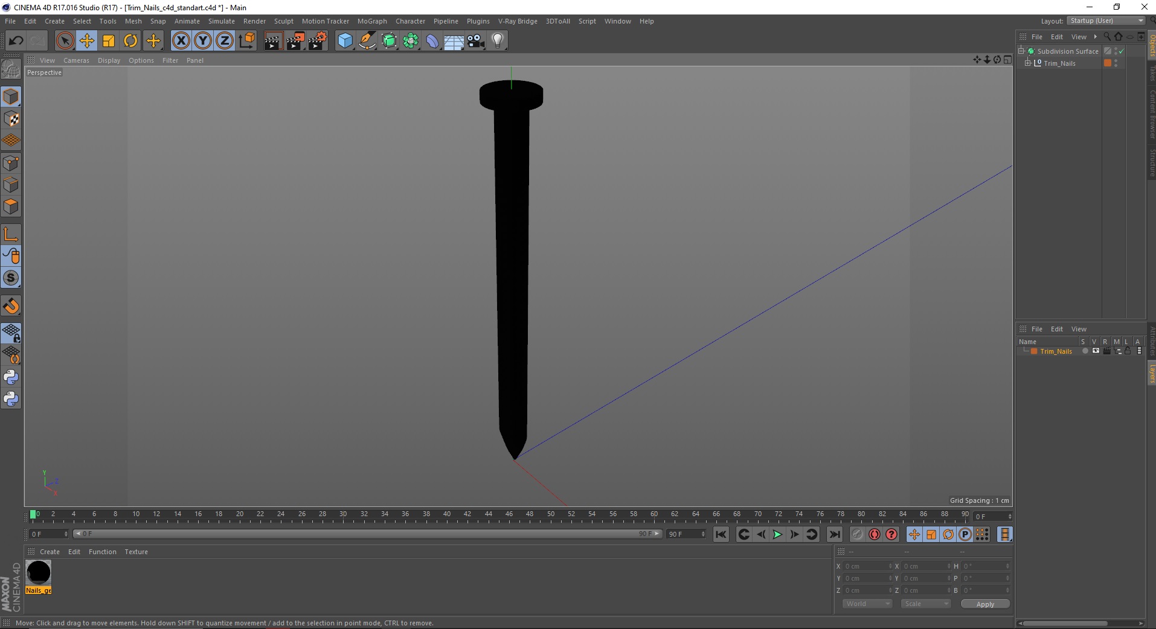1156x629 pixels.
Task: Click Trim_Nails layer color swatch
Action: point(1034,351)
